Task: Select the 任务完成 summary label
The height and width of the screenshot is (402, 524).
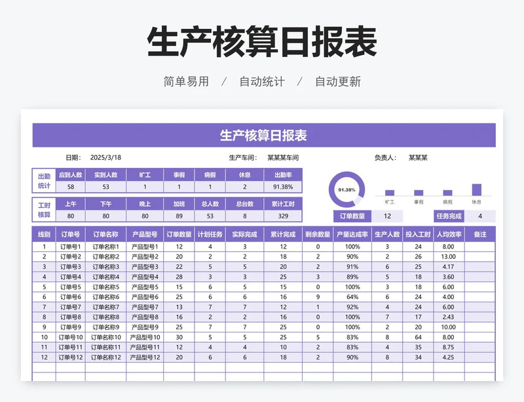Action: point(449,216)
